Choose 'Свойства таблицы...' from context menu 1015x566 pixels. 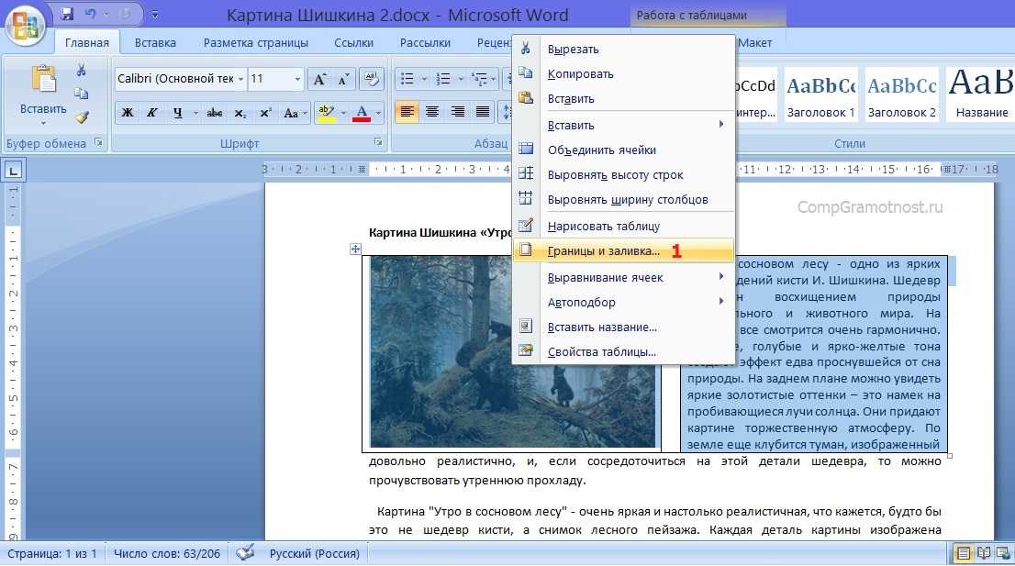[x=601, y=351]
